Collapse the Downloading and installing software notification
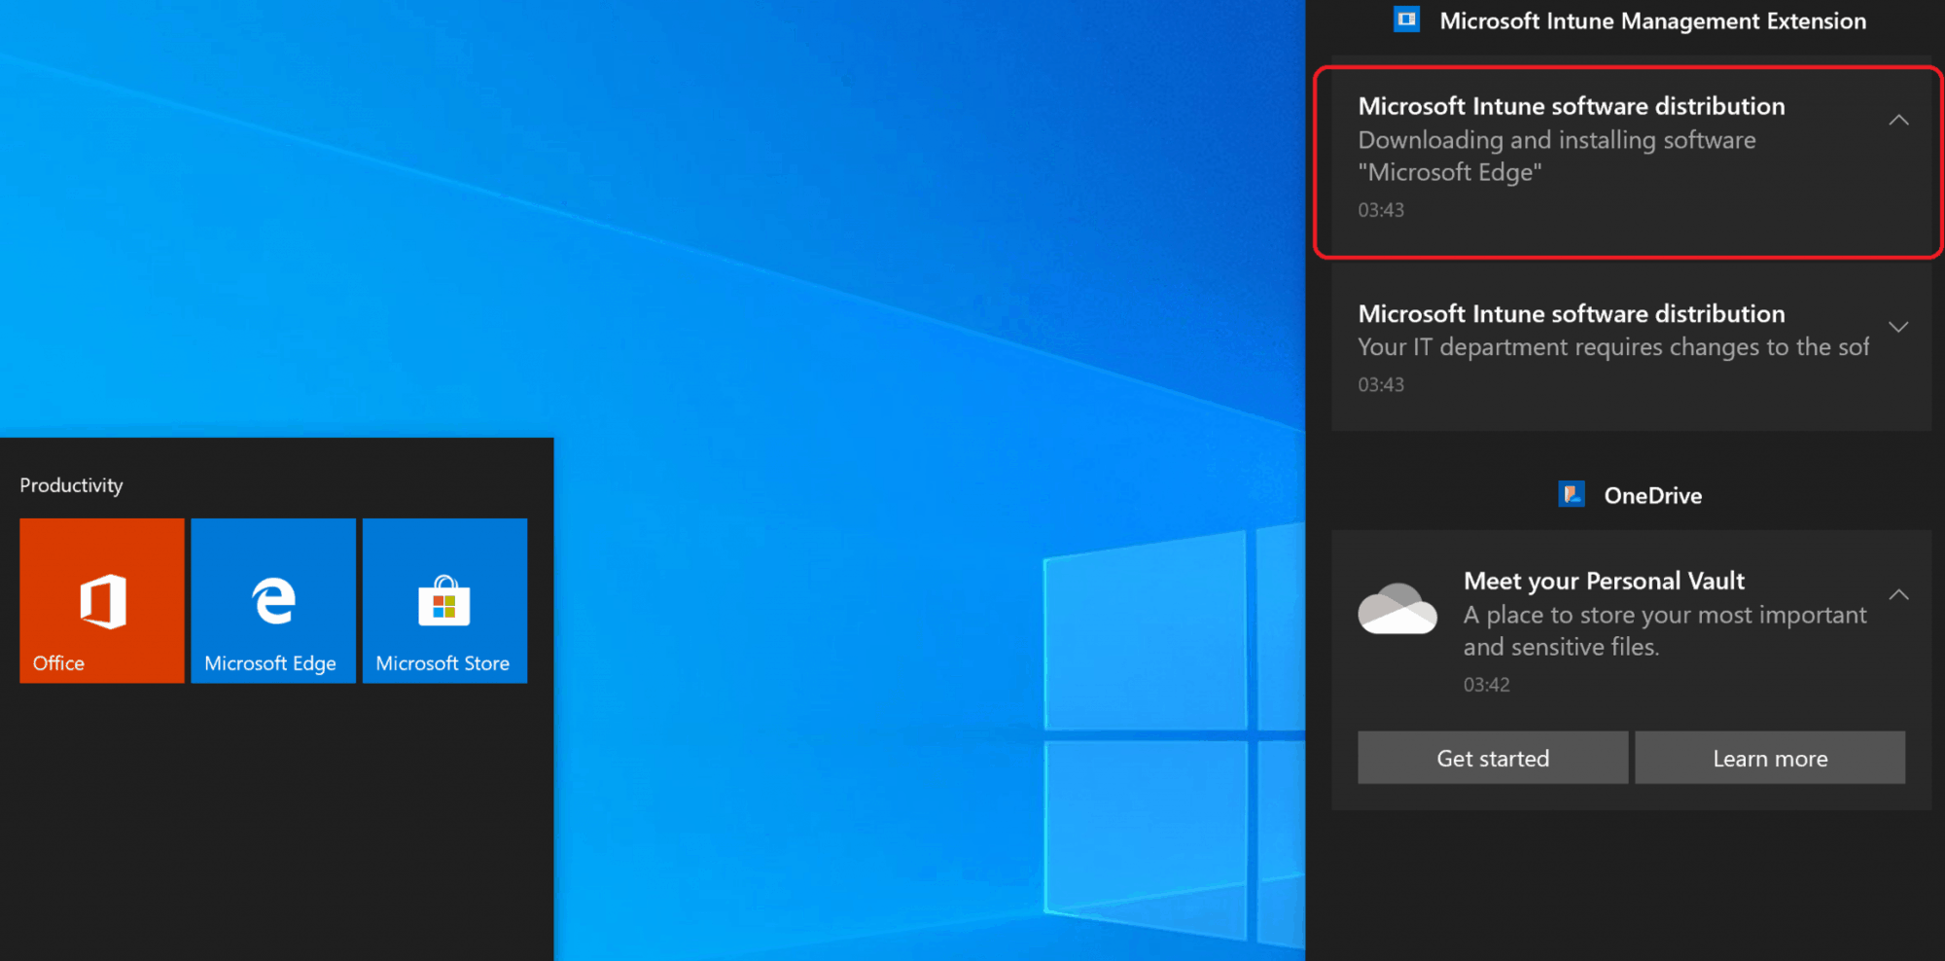 [1898, 120]
